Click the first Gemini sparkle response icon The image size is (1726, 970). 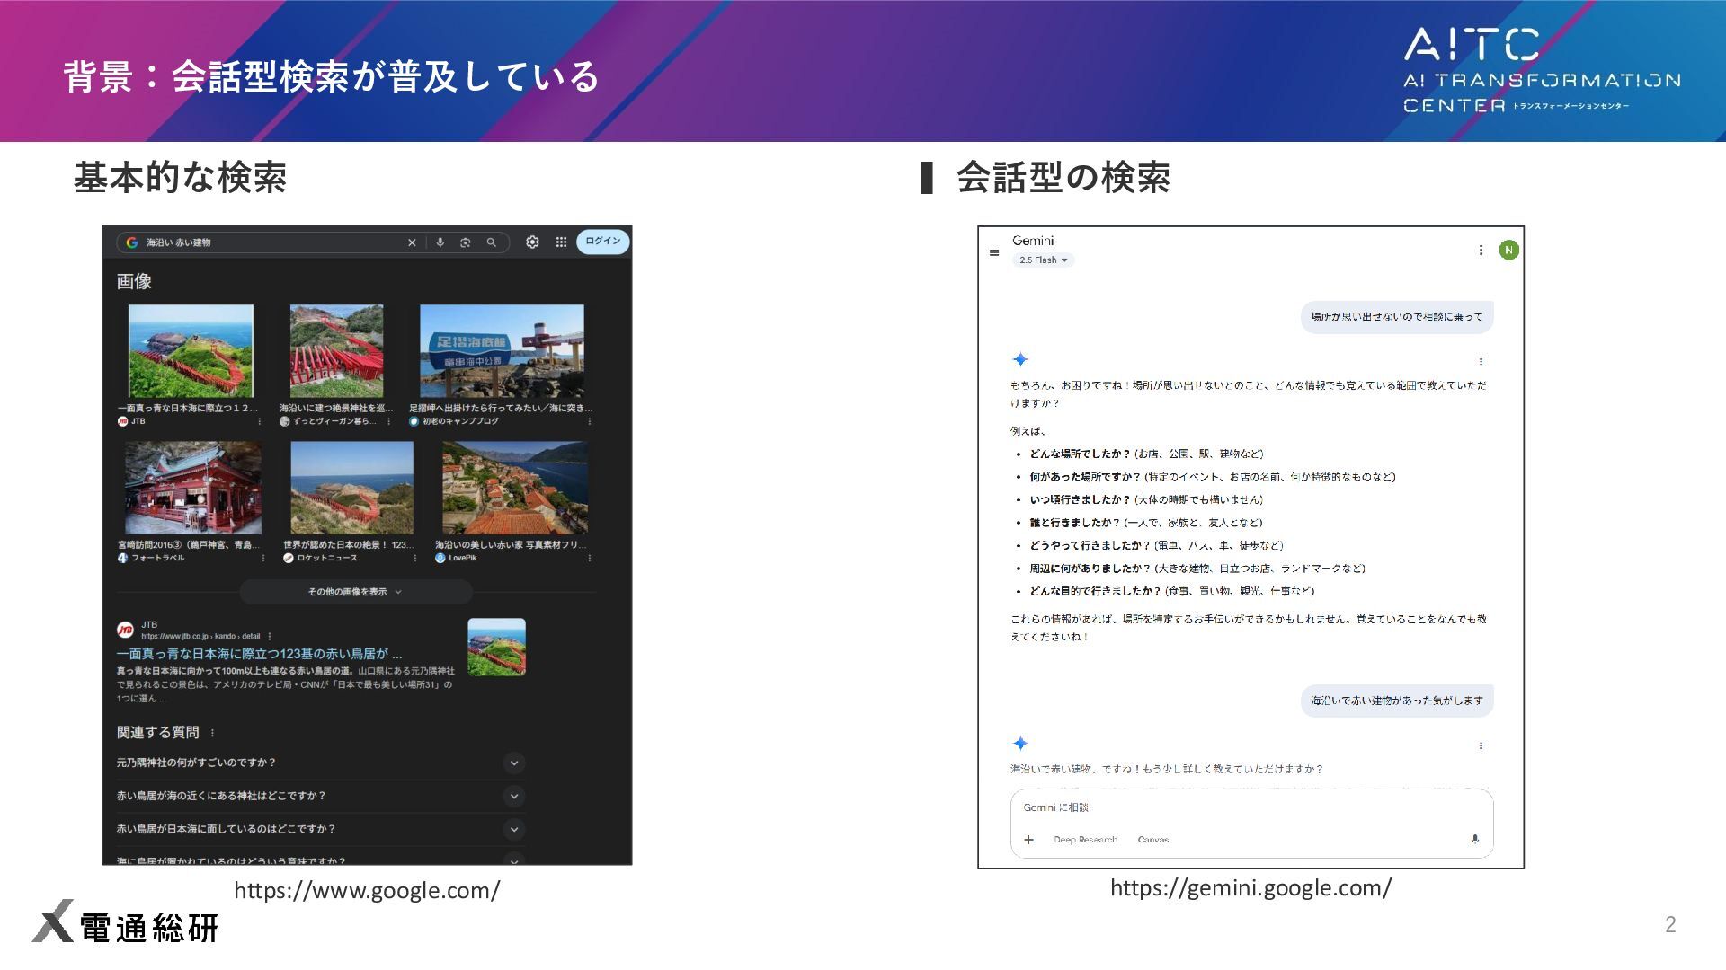click(1020, 359)
